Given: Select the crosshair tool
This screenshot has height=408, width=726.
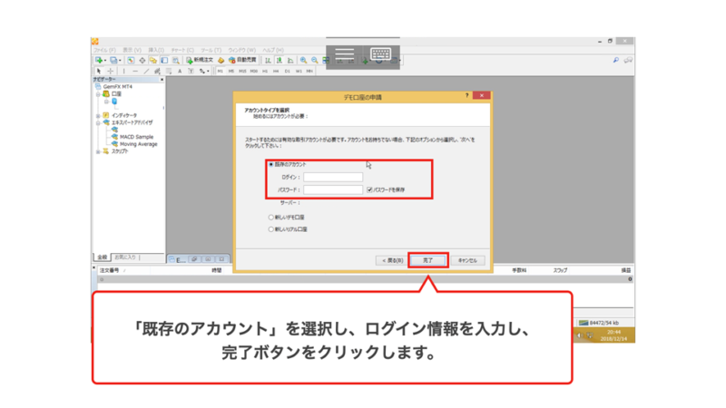Looking at the screenshot, I should (x=110, y=72).
